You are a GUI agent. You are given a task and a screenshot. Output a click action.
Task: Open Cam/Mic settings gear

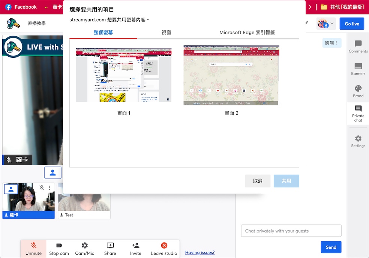[84, 249]
